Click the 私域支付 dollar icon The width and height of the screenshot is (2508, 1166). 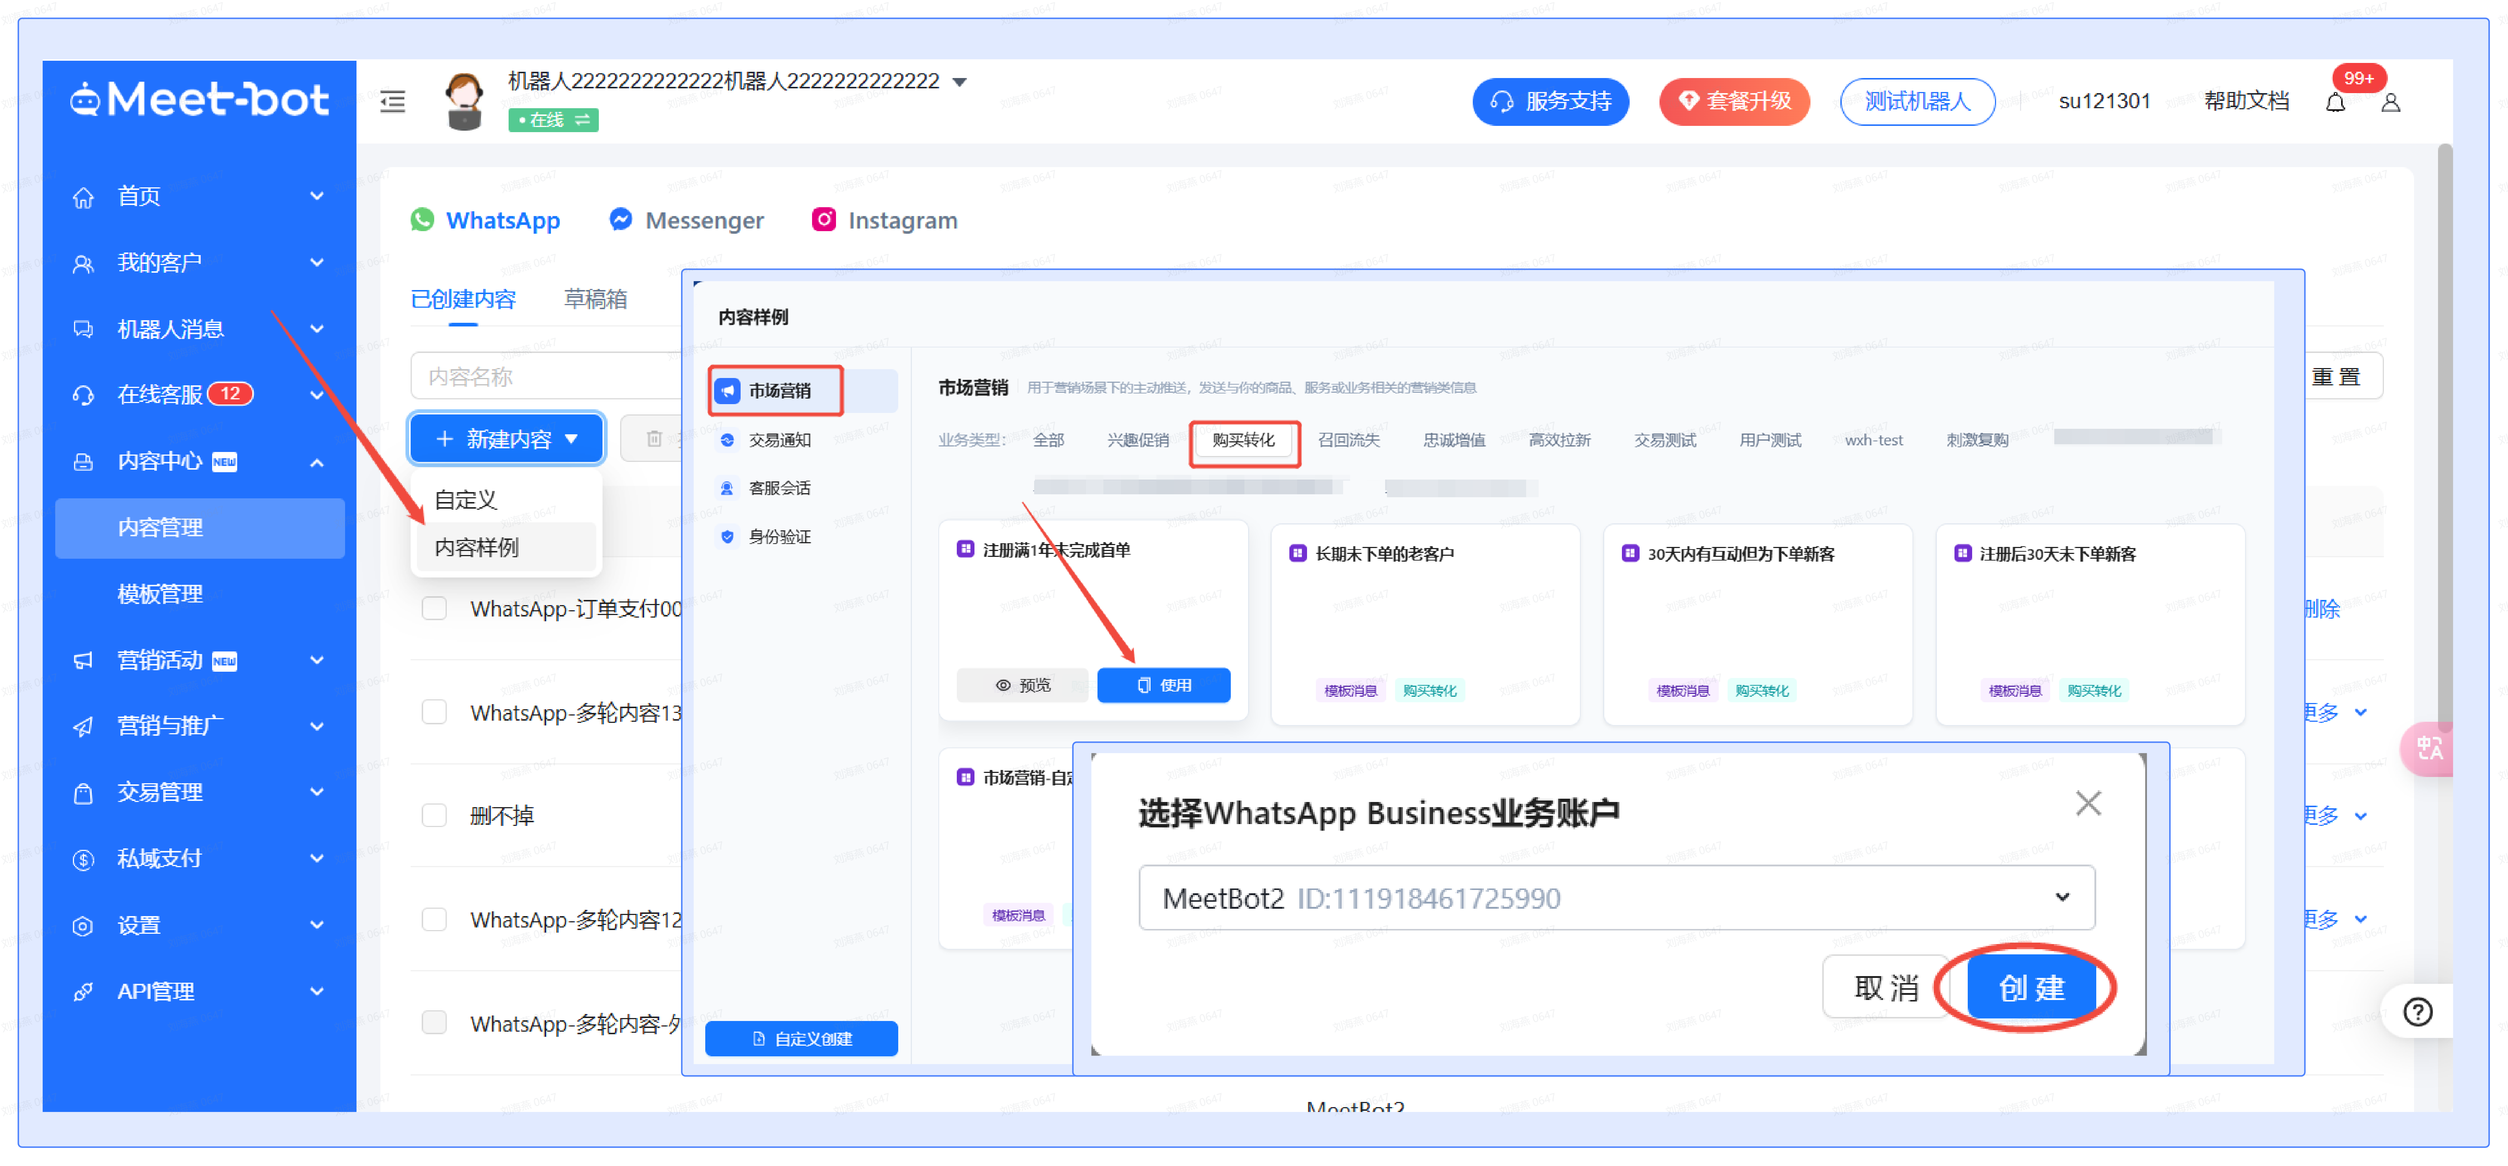pos(84,859)
